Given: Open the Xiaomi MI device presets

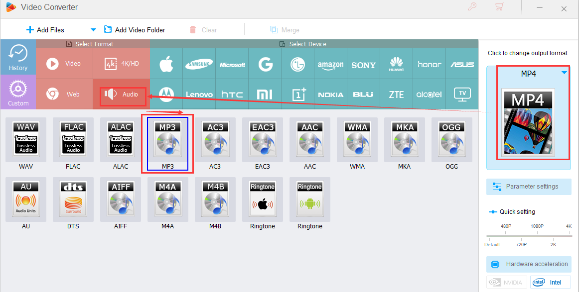Looking at the screenshot, I should click(x=265, y=95).
